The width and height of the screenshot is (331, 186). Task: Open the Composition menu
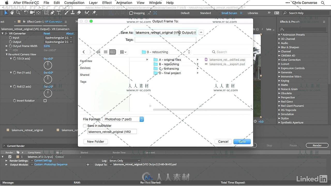click(x=74, y=3)
